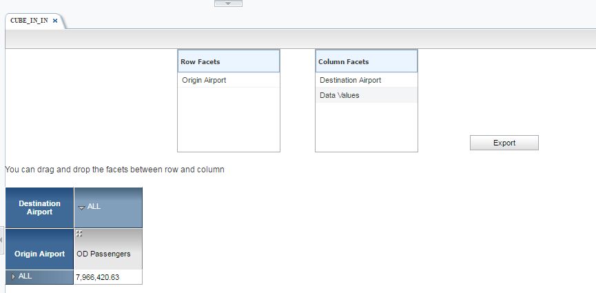Click empty area in Row Facets list
Screen dimensions: 596x293
point(228,121)
